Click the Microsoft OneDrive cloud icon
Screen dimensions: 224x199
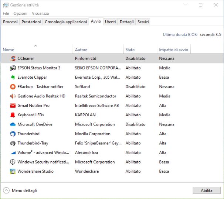13,124
